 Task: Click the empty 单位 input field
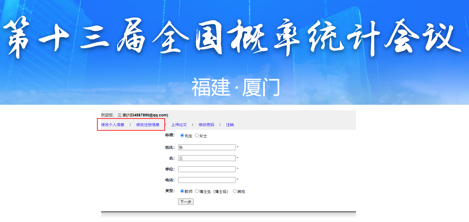point(207,169)
